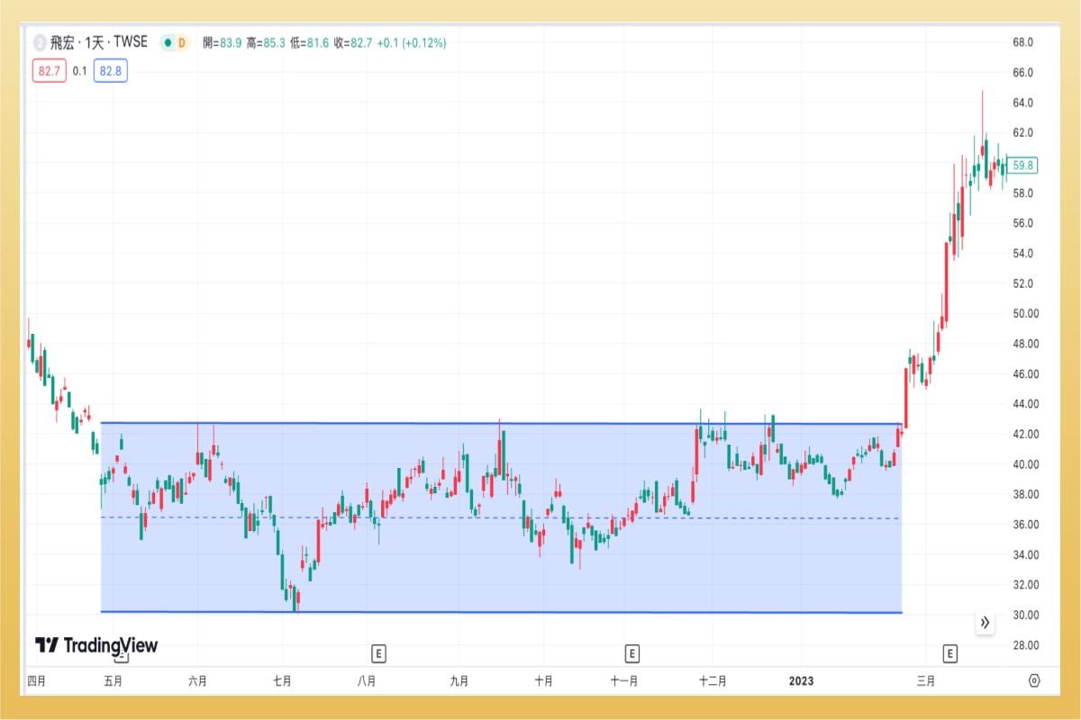
Task: Click the close value 收=82.7
Action: 351,42
